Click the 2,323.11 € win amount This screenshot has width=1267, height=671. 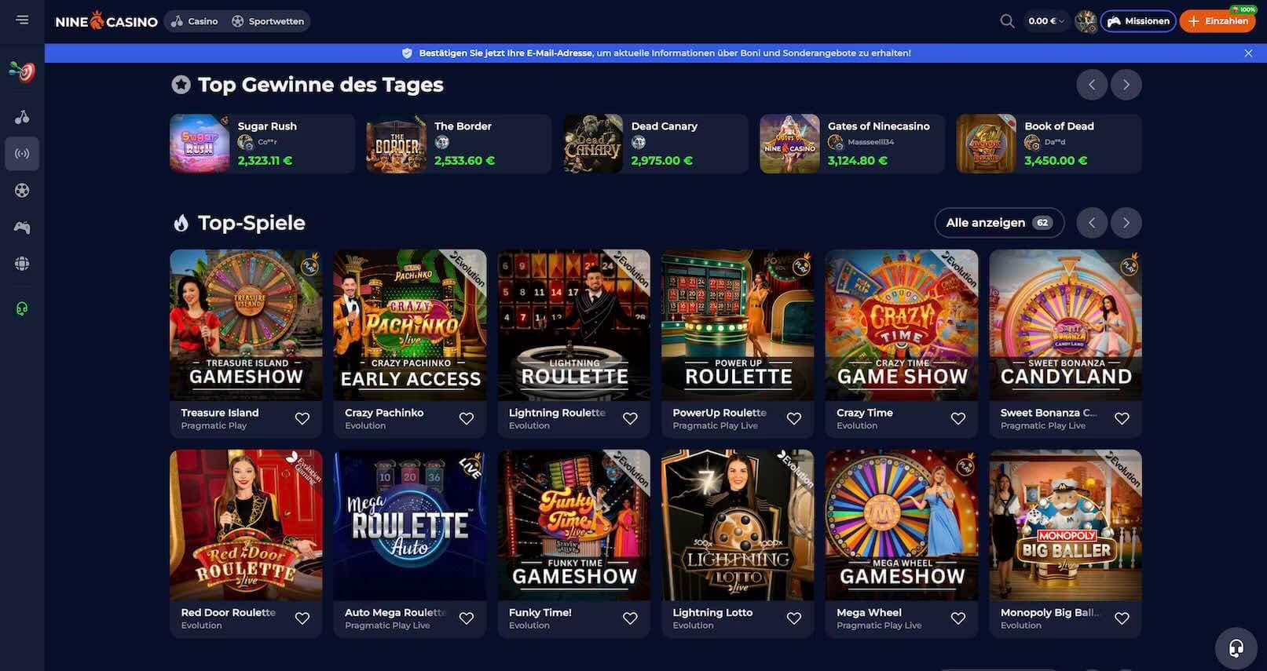click(x=265, y=161)
